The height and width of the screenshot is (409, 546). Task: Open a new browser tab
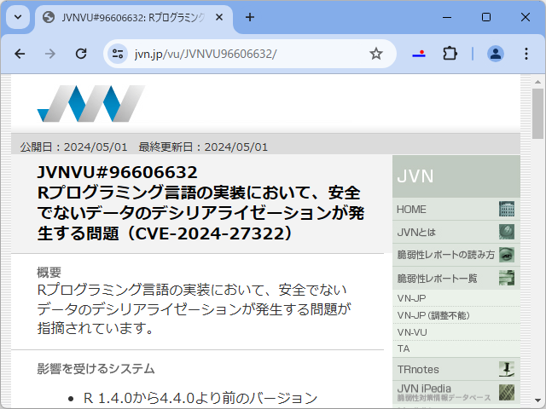coord(250,17)
